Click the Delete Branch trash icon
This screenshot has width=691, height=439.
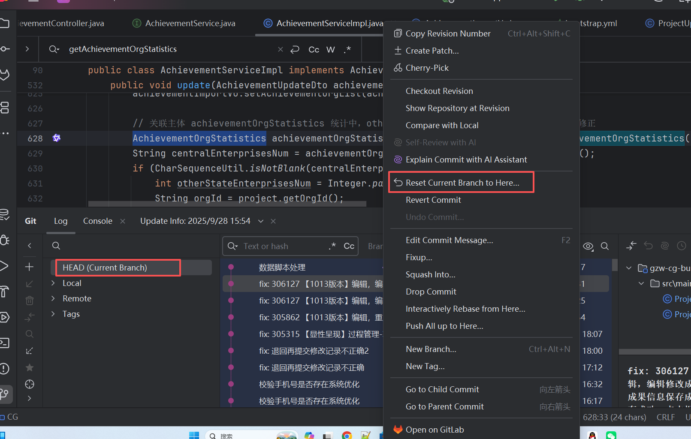coord(29,301)
